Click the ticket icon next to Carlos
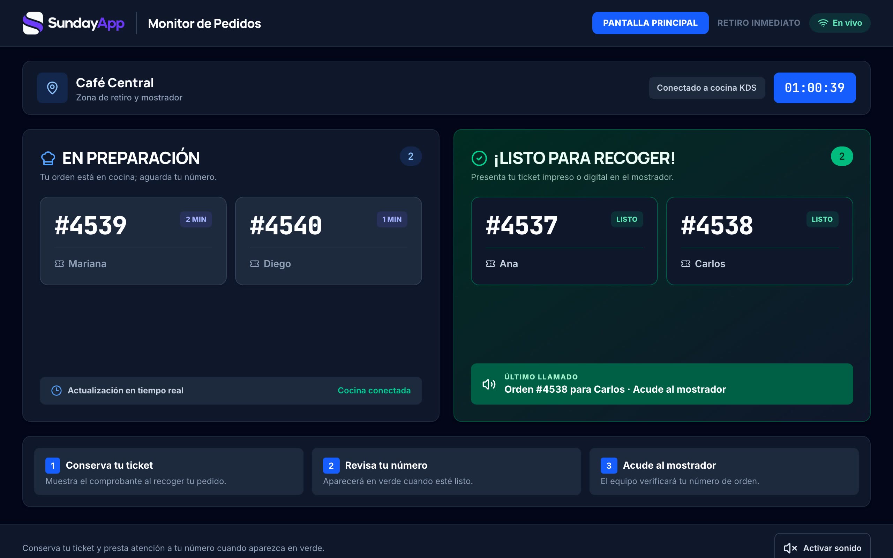The height and width of the screenshot is (558, 893). pos(685,264)
